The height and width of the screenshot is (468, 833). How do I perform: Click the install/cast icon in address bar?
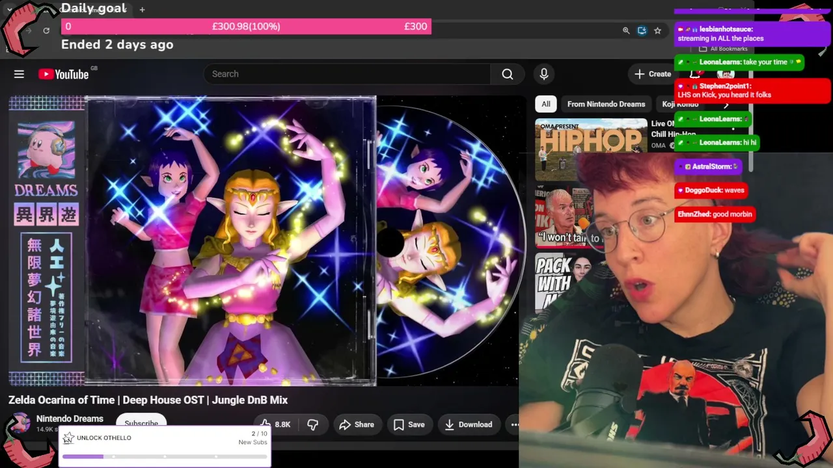tap(642, 31)
